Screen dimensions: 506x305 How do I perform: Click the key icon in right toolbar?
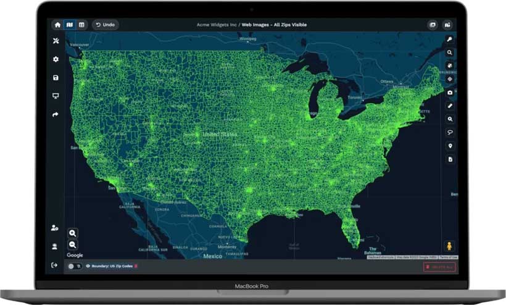tap(450, 40)
